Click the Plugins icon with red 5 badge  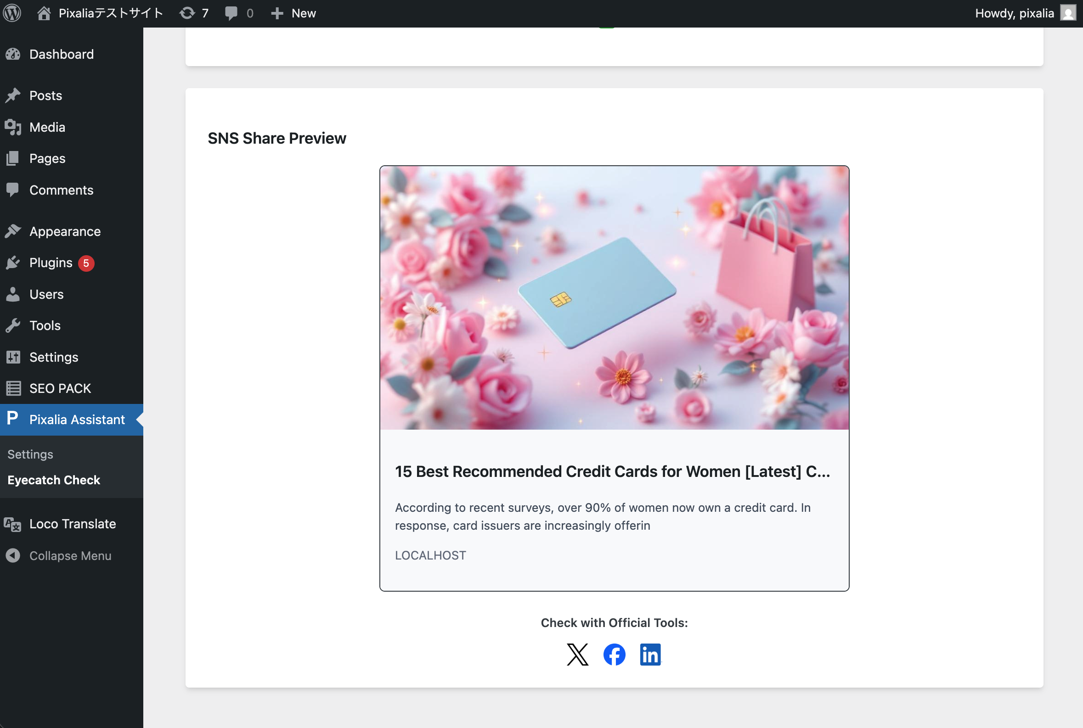(13, 262)
